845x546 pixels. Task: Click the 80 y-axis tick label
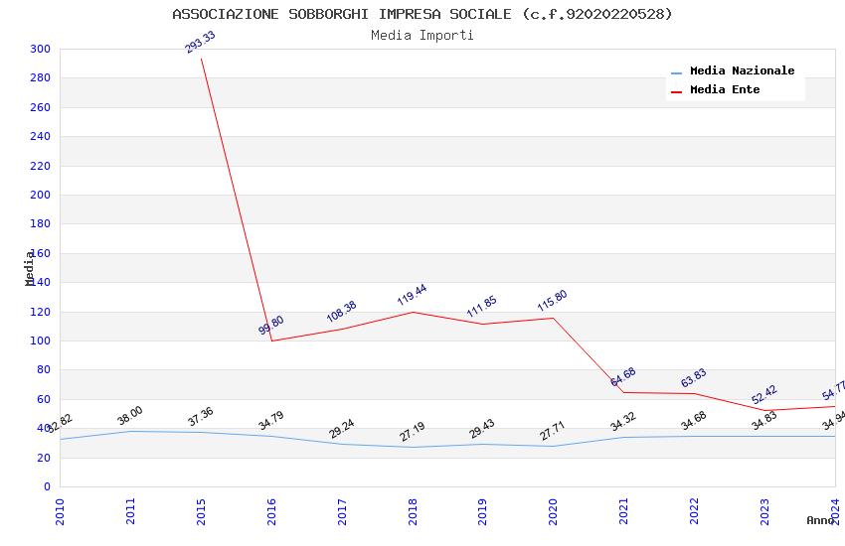[x=44, y=370]
